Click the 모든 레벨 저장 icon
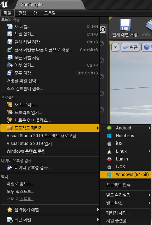The width and height of the screenshot is (152, 225). click(10, 57)
